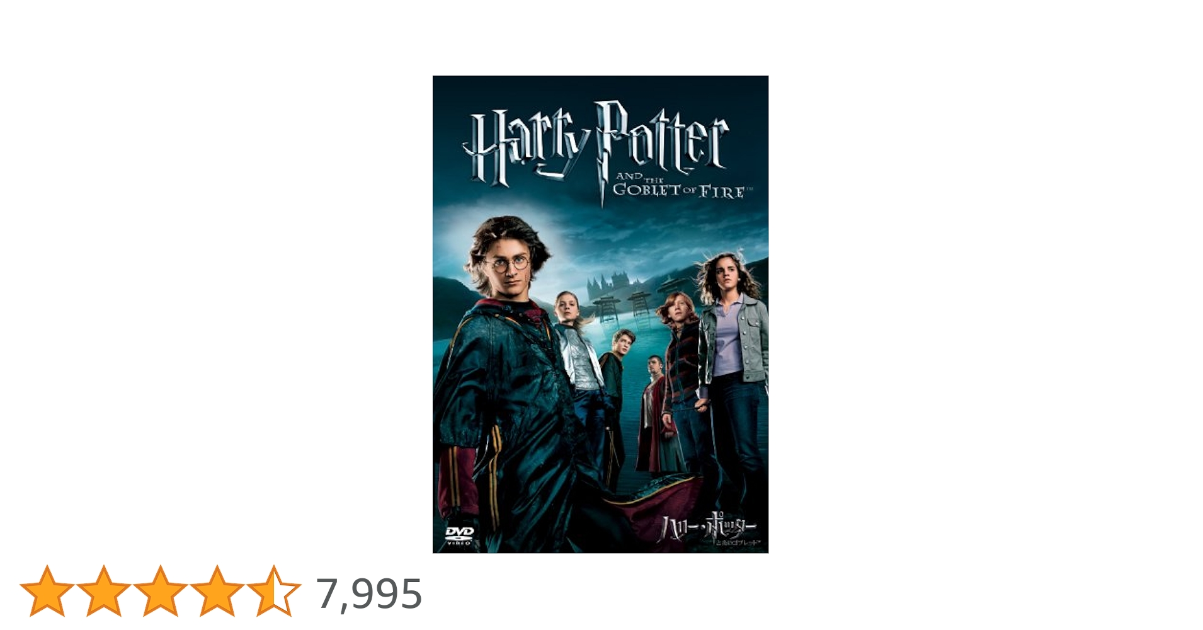Open the 7,995 ratings count

point(369,593)
